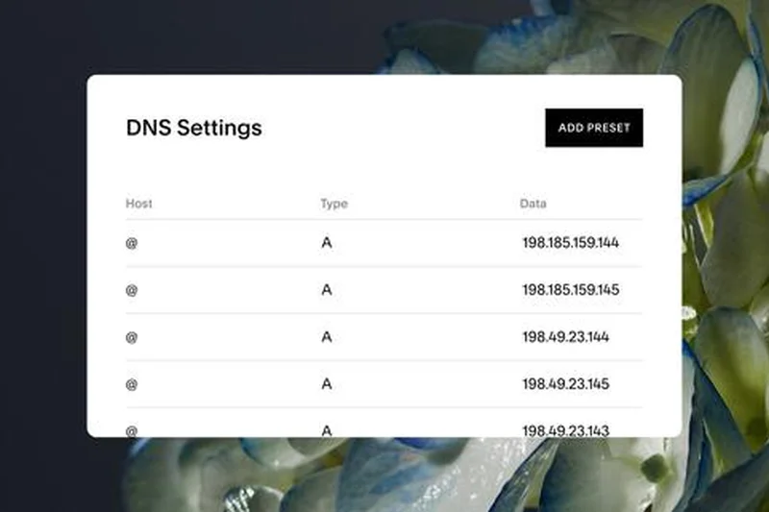Image resolution: width=769 pixels, height=512 pixels.
Task: Select IP address 198.49.23.145
Action: (565, 384)
